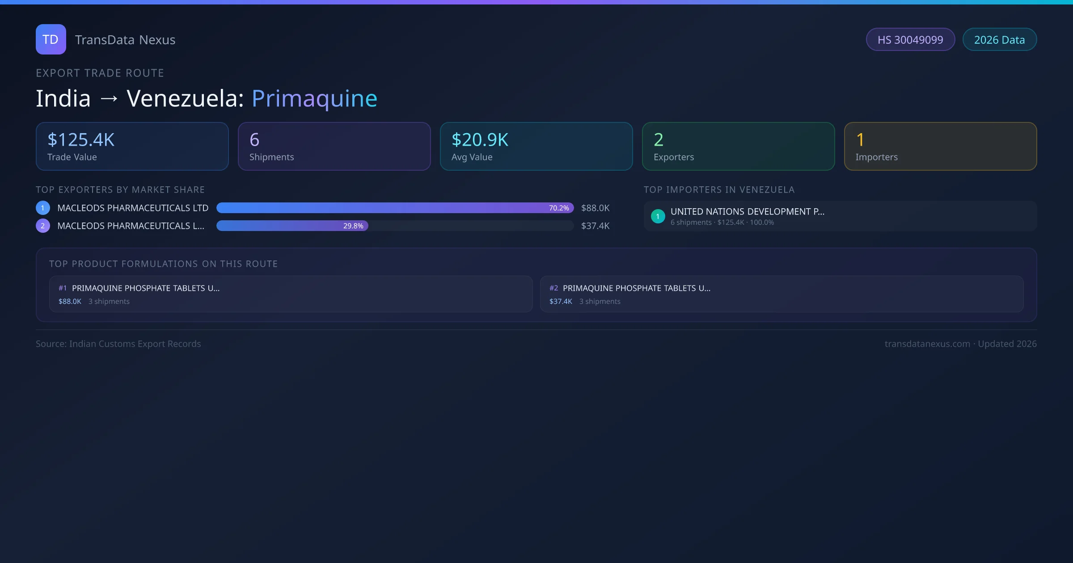
Task: Click the 70.2% market share bar
Action: 395,208
